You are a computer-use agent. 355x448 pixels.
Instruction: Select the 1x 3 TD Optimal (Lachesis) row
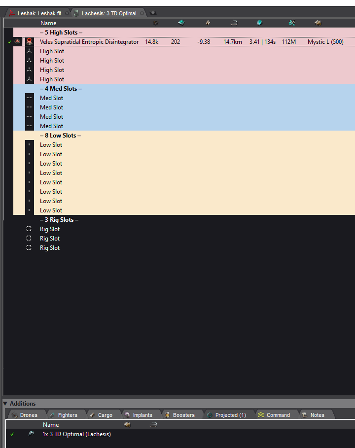76,434
